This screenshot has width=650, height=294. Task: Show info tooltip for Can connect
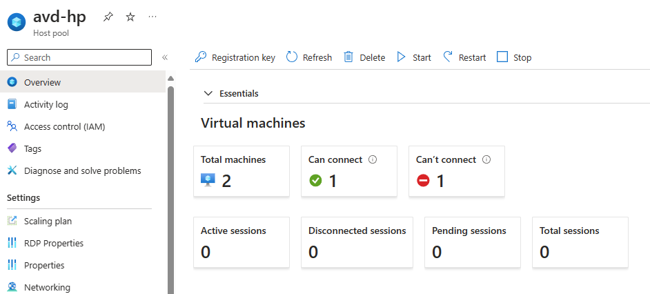pyautogui.click(x=373, y=159)
